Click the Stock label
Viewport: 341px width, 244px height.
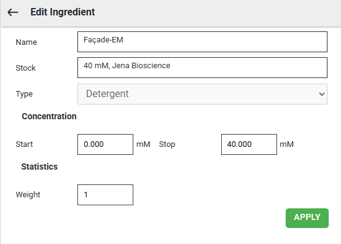point(25,68)
